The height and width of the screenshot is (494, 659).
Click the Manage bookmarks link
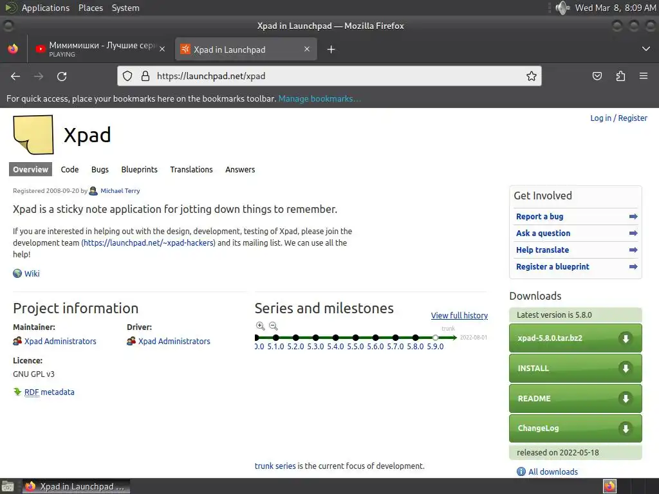pyautogui.click(x=319, y=98)
